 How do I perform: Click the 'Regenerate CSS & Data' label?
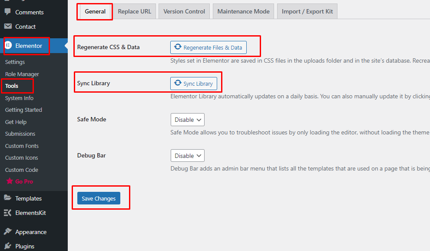point(108,47)
